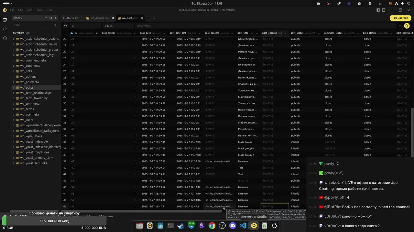The width and height of the screenshot is (414, 232).
Task: Open OBS Studio from the dock
Action: pyautogui.click(x=222, y=226)
